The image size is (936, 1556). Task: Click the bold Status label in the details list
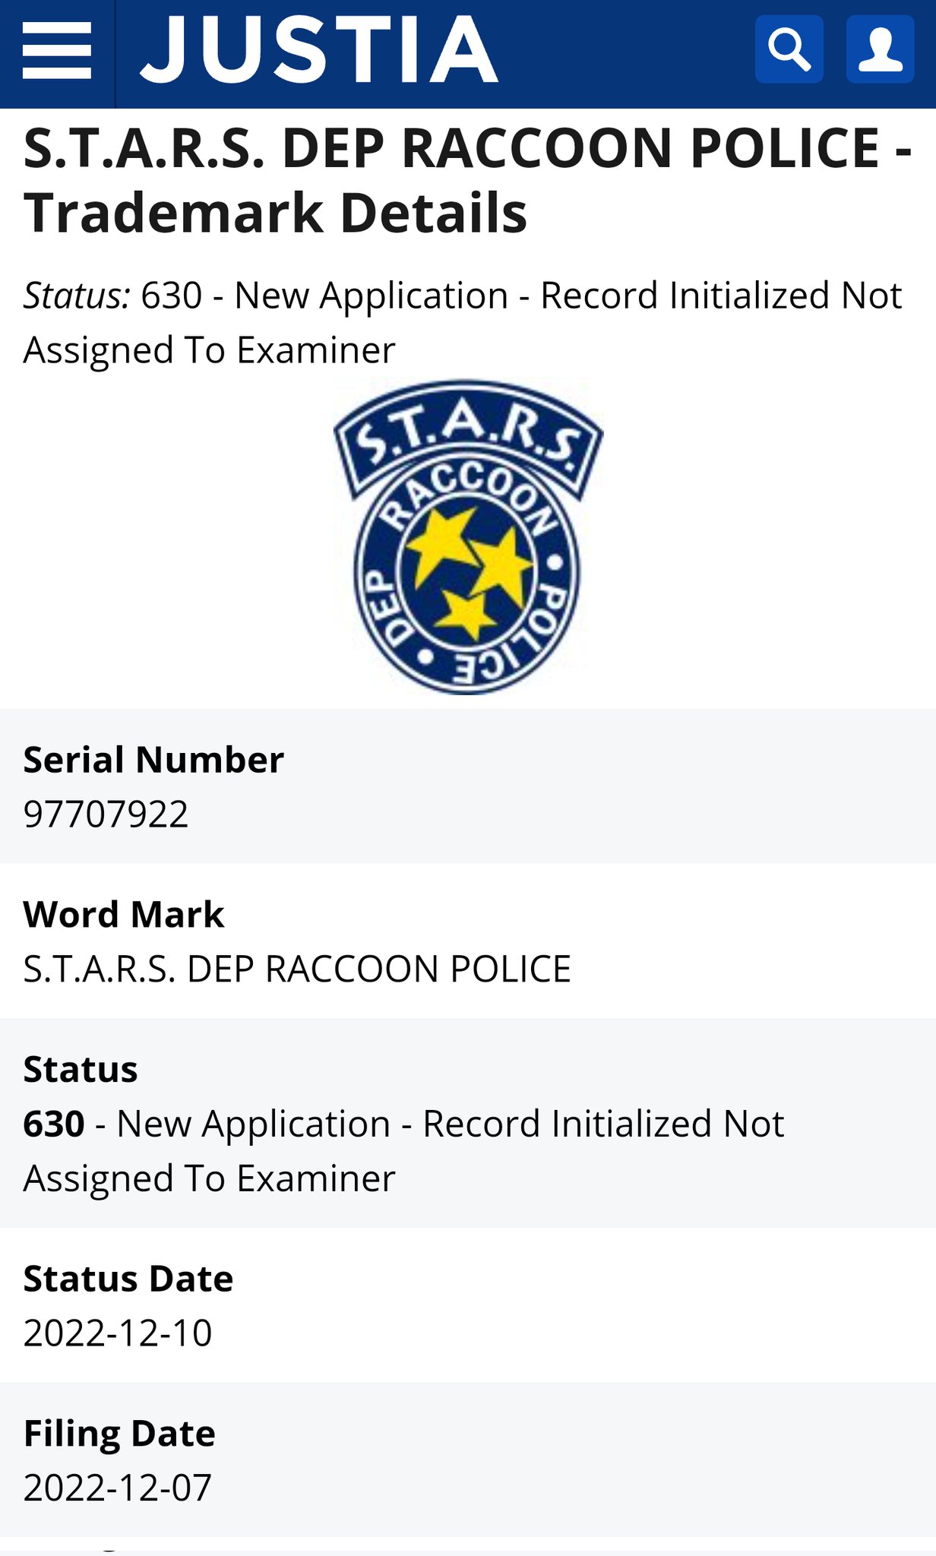pyautogui.click(x=81, y=1069)
